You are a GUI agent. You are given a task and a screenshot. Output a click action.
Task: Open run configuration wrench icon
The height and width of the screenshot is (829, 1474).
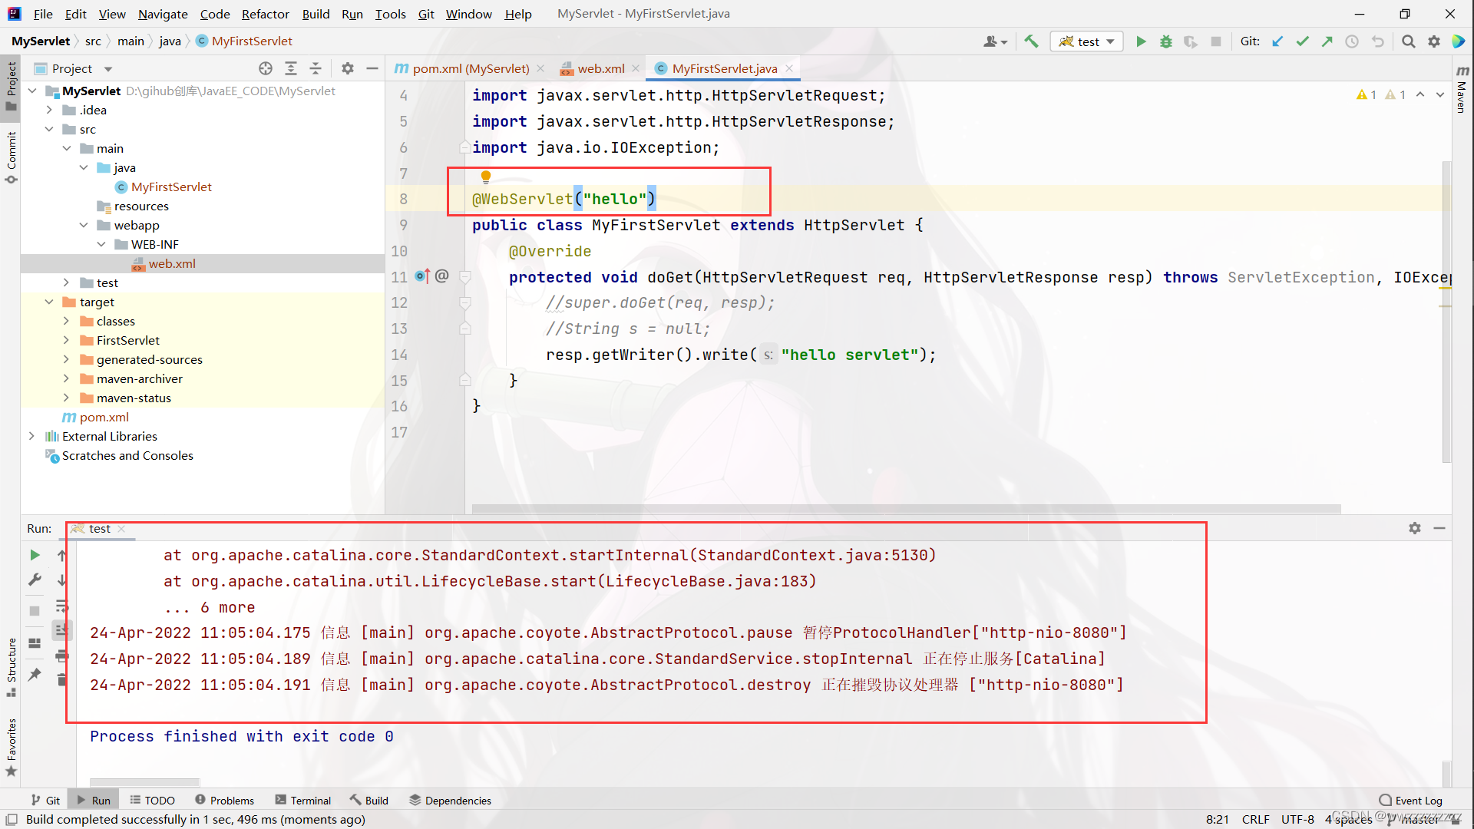tap(35, 580)
